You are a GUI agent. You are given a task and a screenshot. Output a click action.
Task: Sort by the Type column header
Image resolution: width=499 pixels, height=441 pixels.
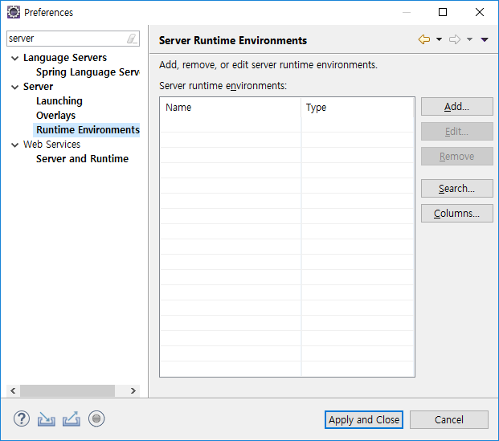[357, 108]
